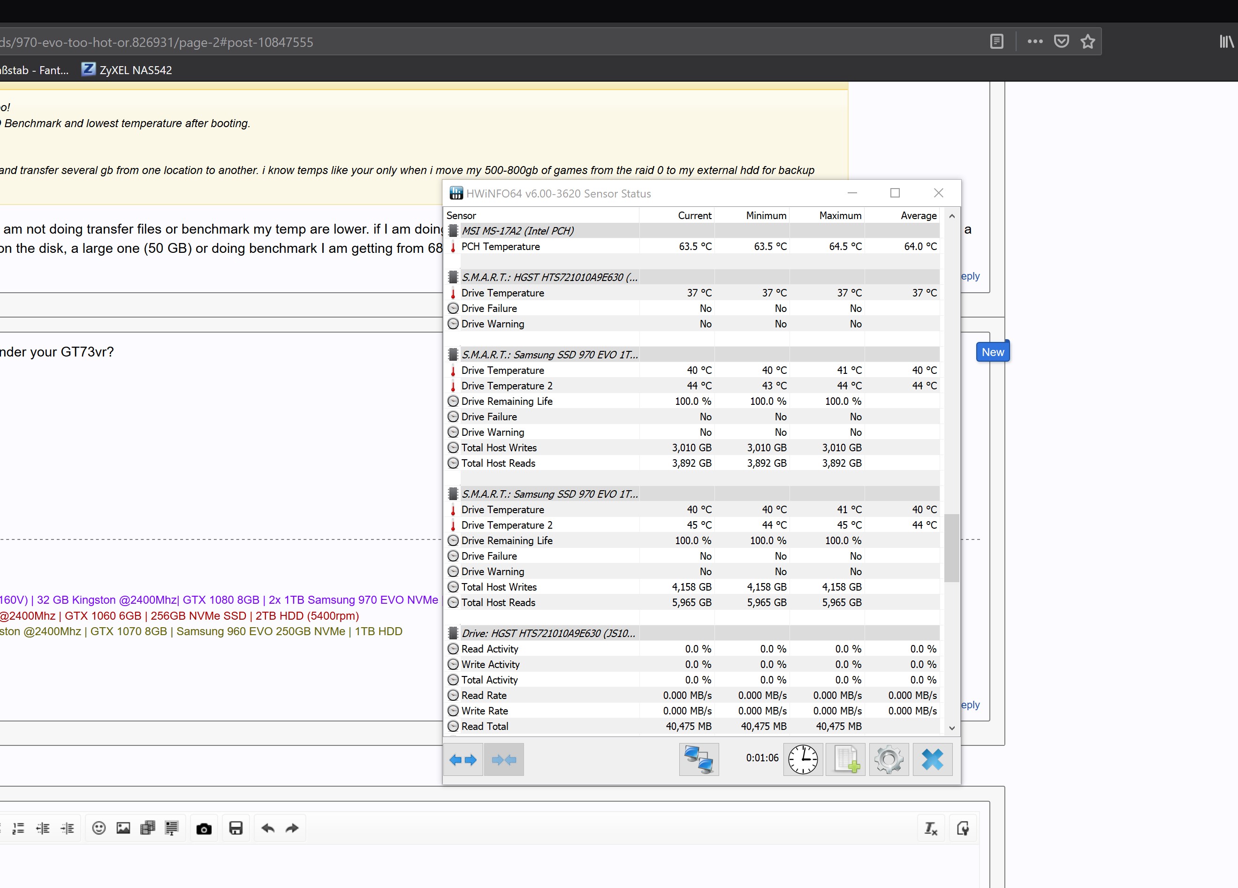Insert media in reply editor
1238x888 pixels.
(x=147, y=828)
